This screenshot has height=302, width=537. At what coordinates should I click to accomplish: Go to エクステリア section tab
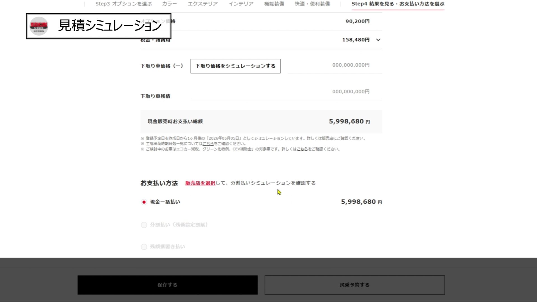202,4
